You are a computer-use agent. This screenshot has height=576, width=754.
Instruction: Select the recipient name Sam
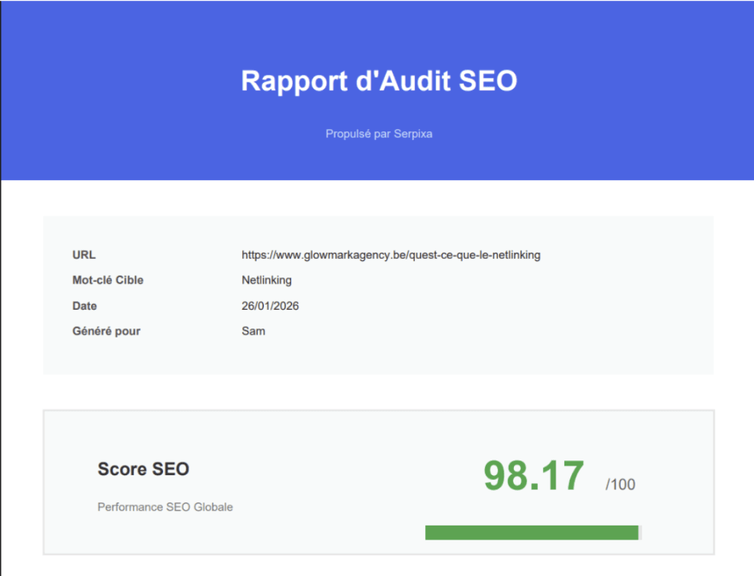[x=253, y=331]
